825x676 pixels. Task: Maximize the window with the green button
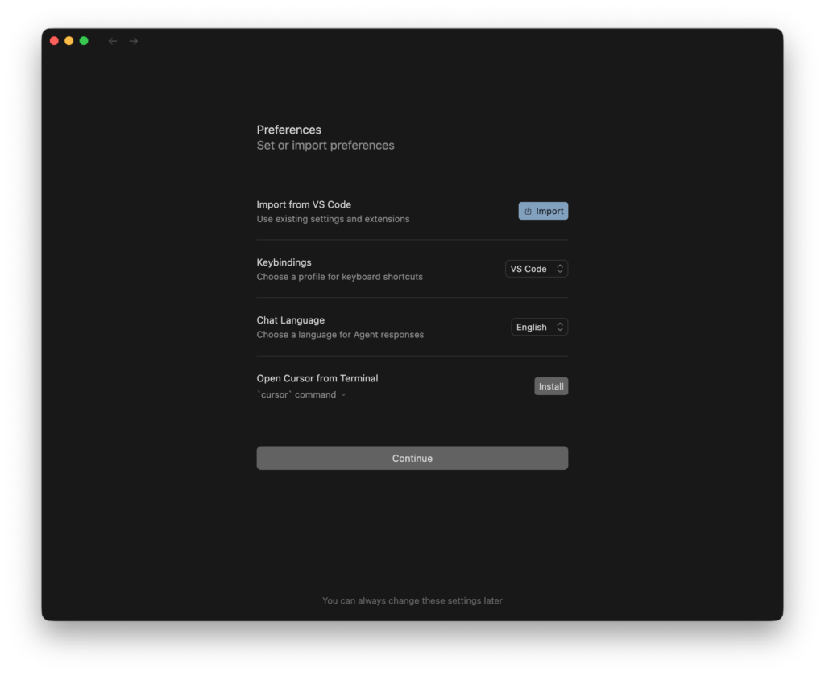pyautogui.click(x=84, y=41)
